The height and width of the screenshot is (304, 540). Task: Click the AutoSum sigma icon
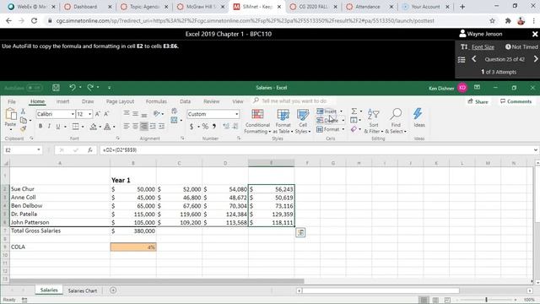pos(354,111)
